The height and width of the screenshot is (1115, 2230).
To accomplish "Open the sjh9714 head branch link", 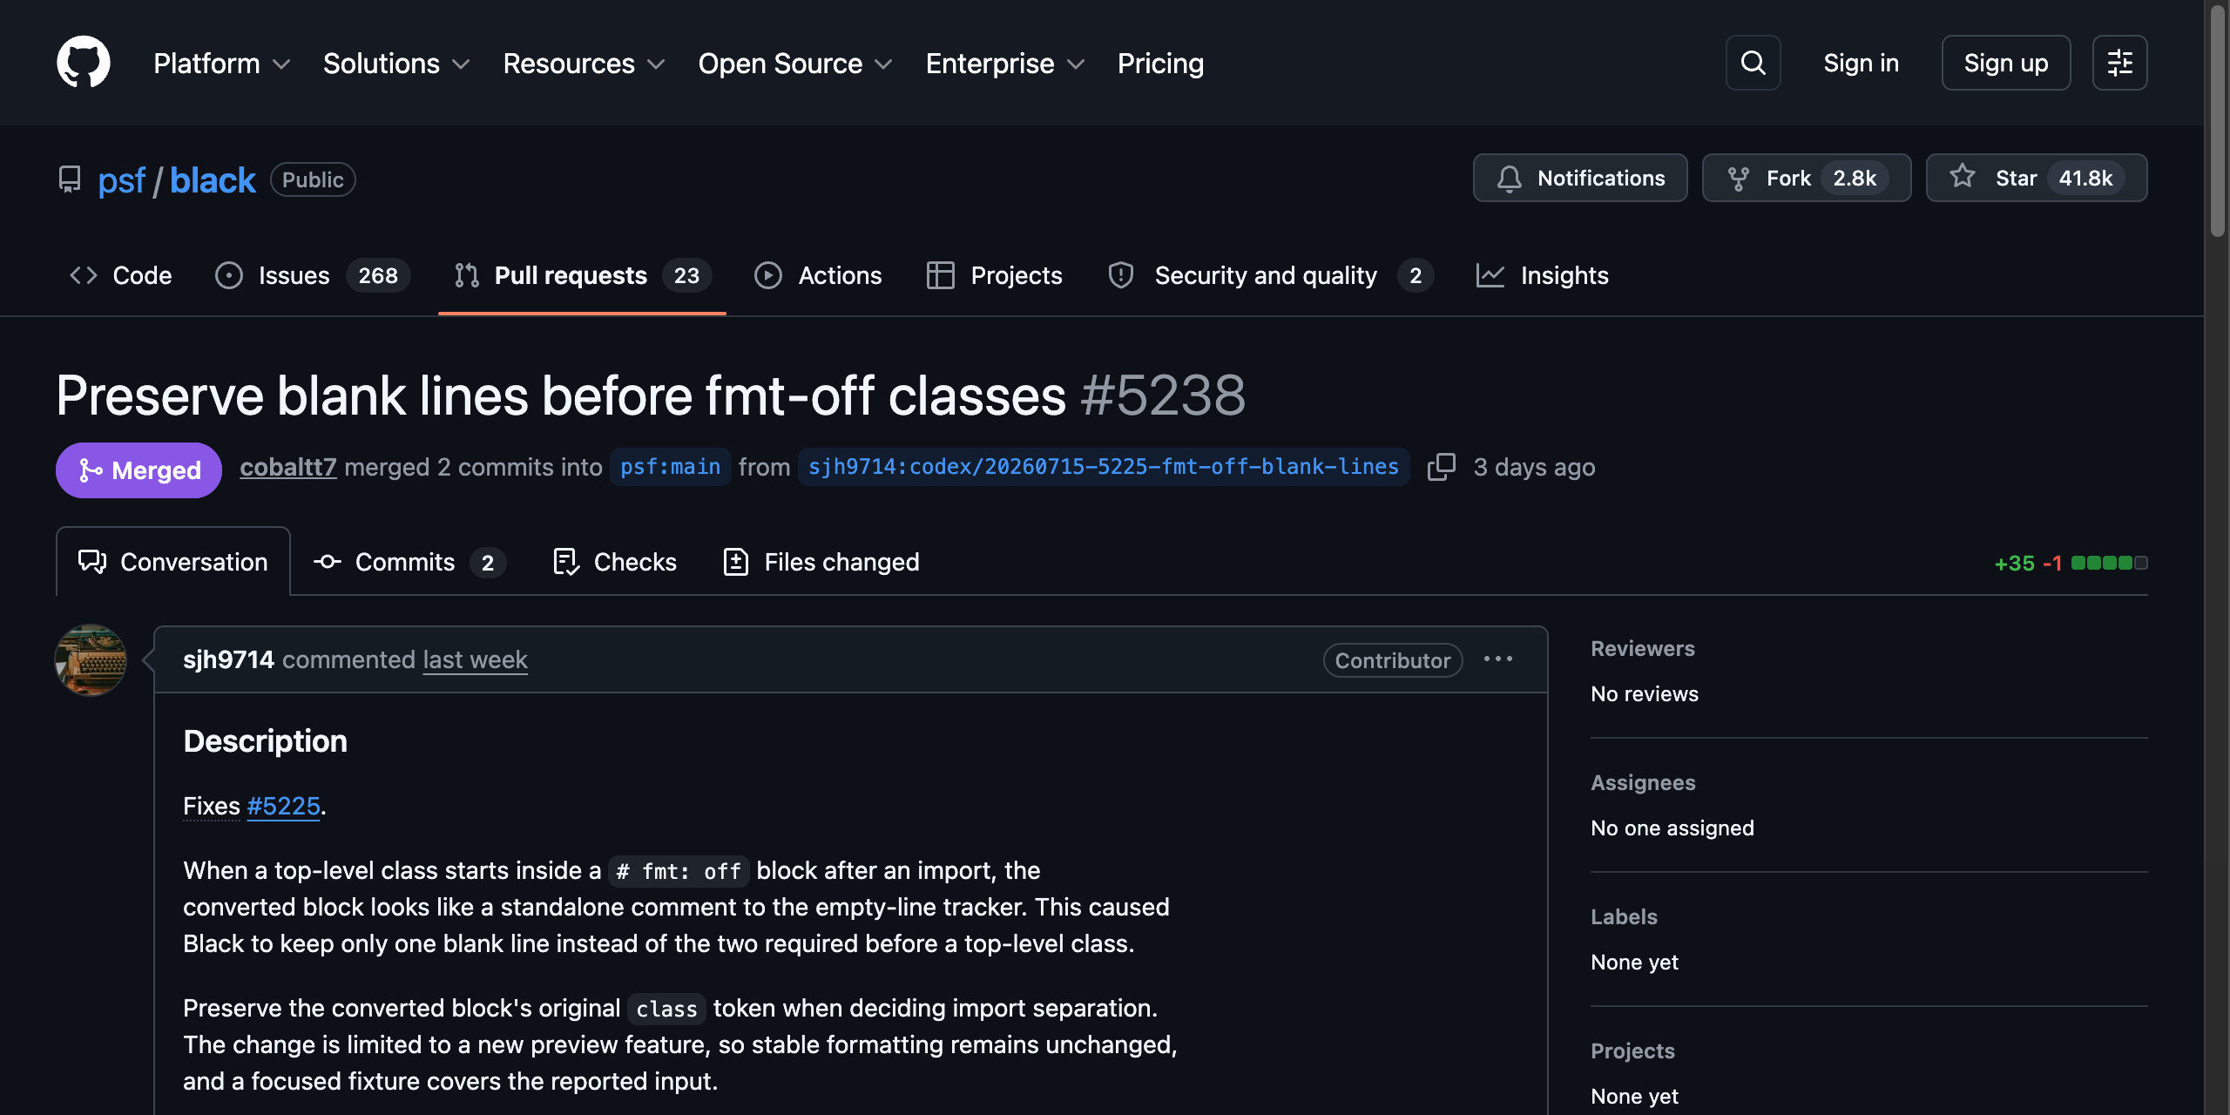I will pyautogui.click(x=1103, y=467).
